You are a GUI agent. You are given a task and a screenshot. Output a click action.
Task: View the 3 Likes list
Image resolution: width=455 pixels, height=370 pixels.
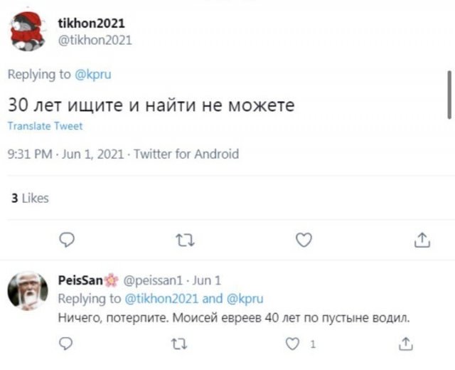pyautogui.click(x=29, y=199)
